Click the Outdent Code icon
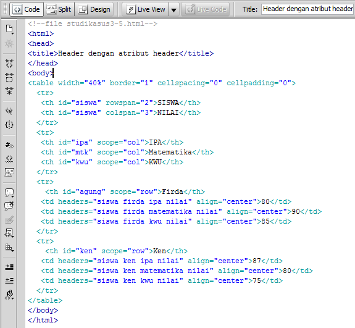This screenshot has height=328, width=355. [x=9, y=281]
